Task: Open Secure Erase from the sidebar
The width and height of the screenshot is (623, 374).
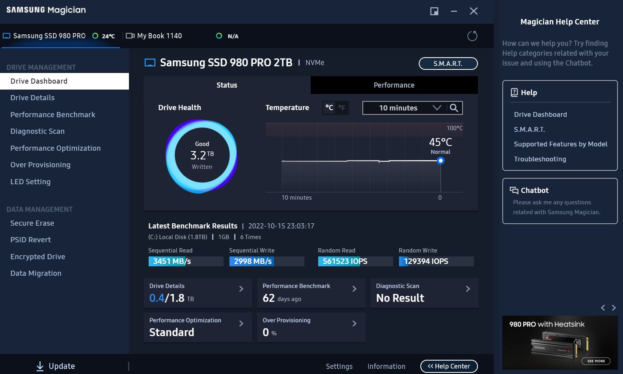Action: [x=64, y=223]
